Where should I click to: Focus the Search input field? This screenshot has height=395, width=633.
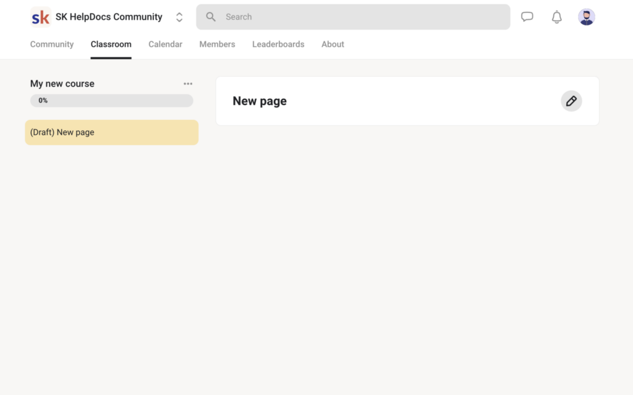point(359,17)
